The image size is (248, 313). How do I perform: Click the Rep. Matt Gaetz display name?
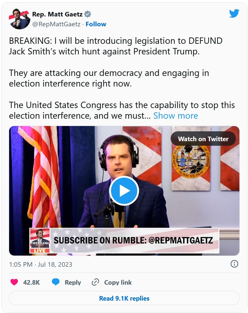(x=57, y=14)
